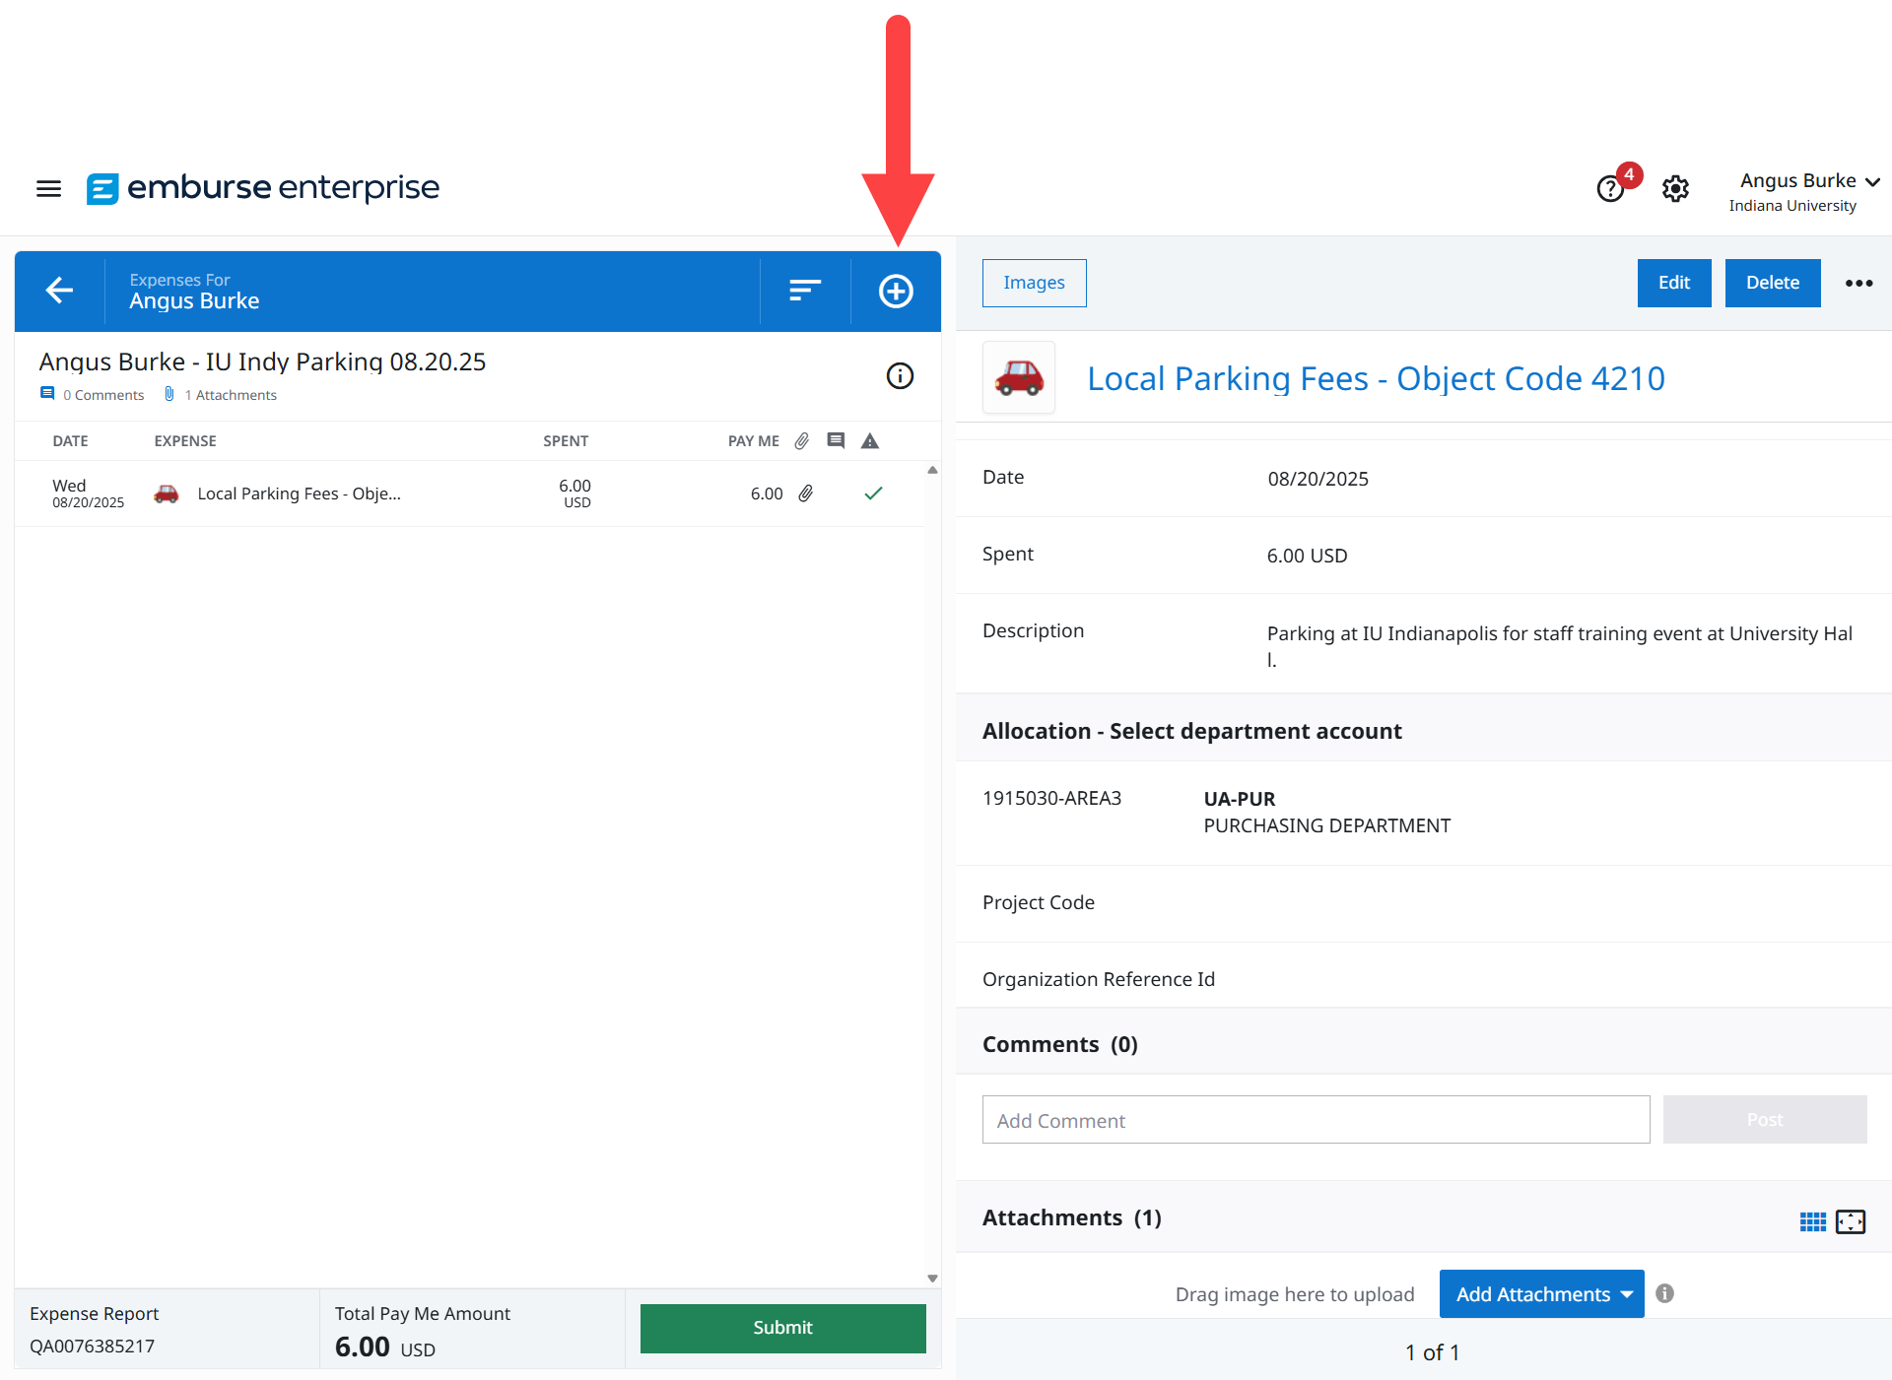
Task: Click the report info circle icon
Action: click(899, 376)
